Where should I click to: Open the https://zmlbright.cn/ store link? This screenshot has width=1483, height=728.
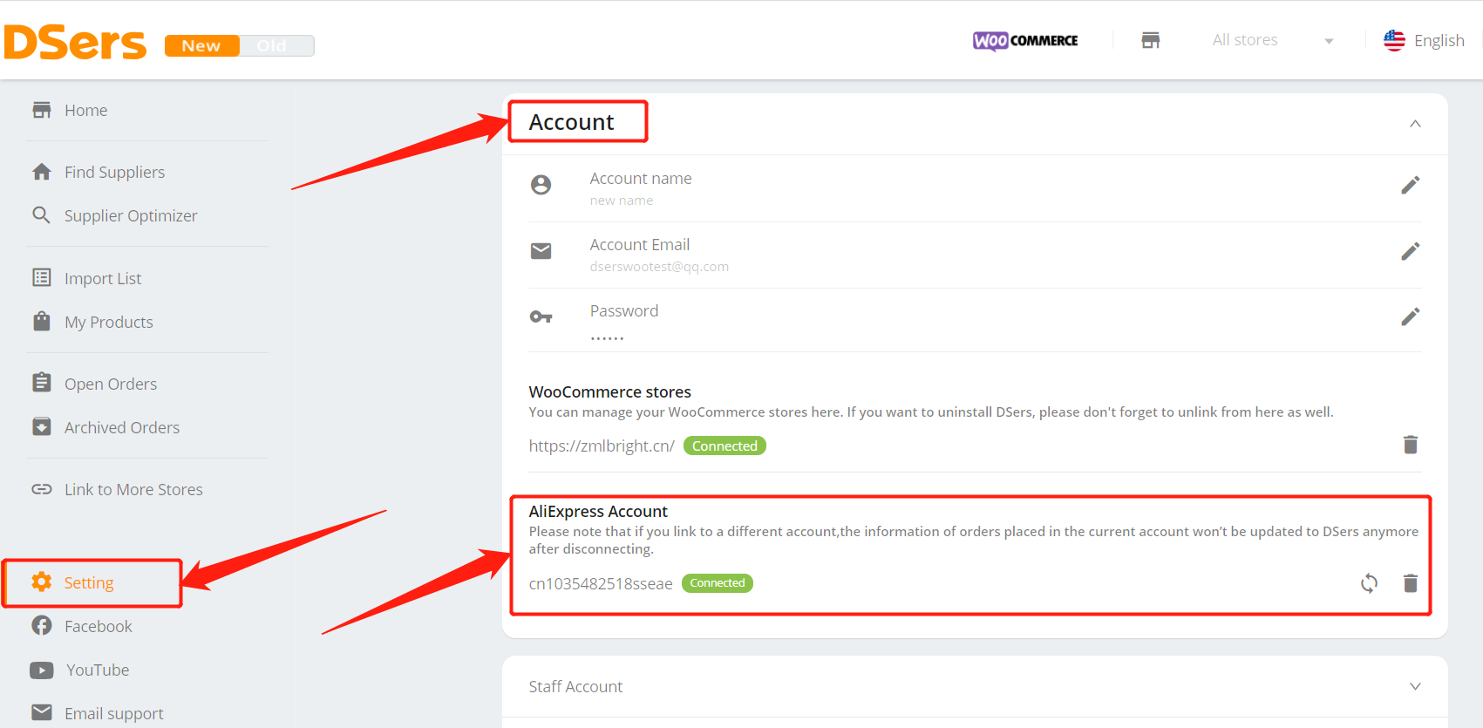click(602, 446)
